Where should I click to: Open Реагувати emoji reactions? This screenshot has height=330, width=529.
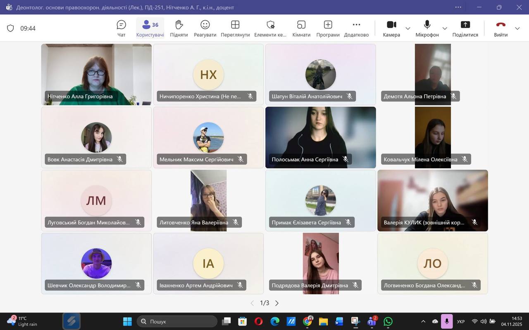(205, 28)
